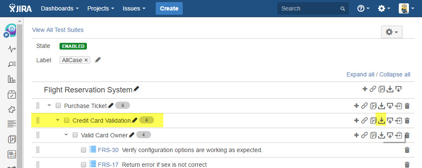Check the Purchase Ticket checkbox
Screen dimensions: 422x168
[58, 105]
